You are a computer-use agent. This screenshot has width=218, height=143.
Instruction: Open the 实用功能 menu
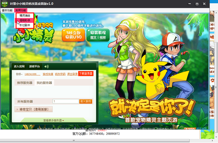[21, 10]
